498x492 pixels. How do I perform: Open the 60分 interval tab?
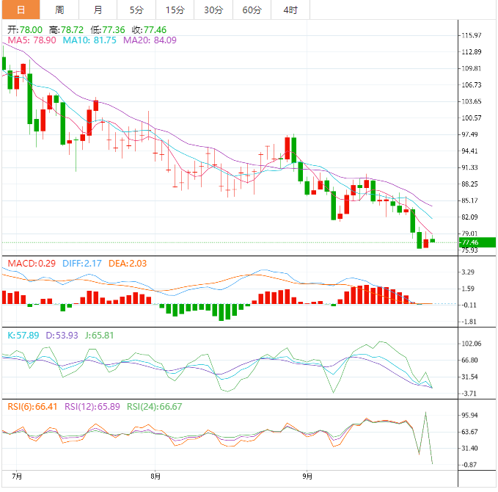click(x=252, y=10)
